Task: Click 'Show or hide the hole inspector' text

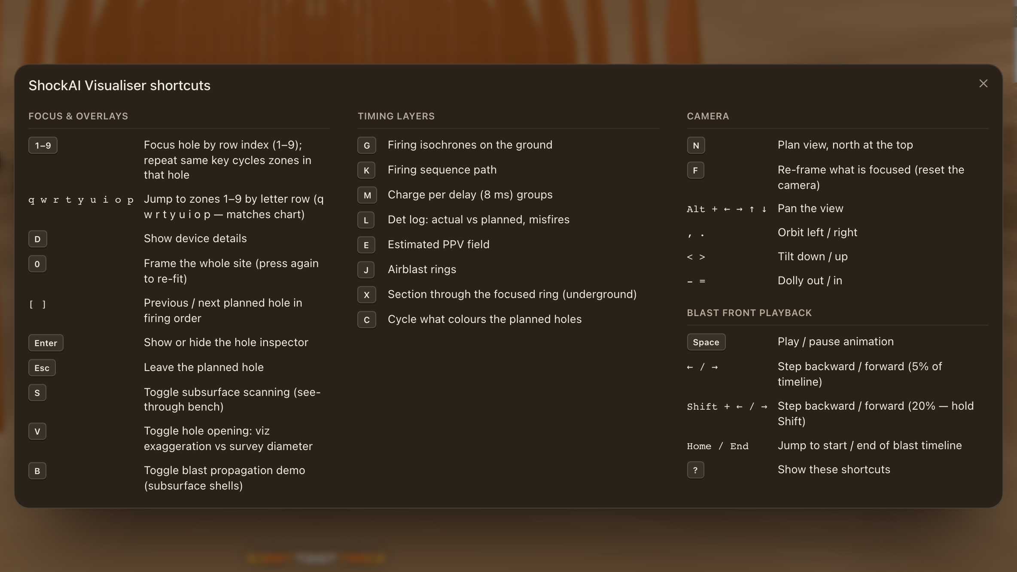Action: click(x=226, y=342)
